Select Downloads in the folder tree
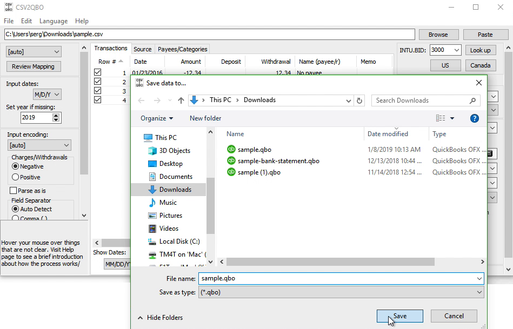This screenshot has height=329, width=513. (170, 190)
